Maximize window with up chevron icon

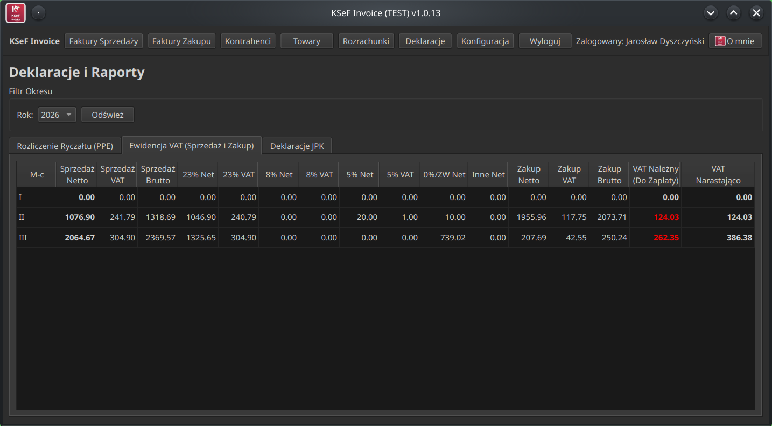[733, 13]
